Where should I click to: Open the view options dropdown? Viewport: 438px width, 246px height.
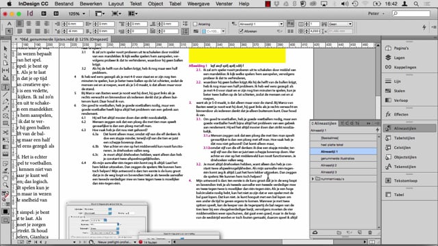click(x=100, y=14)
